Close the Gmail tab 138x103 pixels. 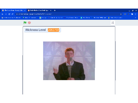[x=51, y=10]
